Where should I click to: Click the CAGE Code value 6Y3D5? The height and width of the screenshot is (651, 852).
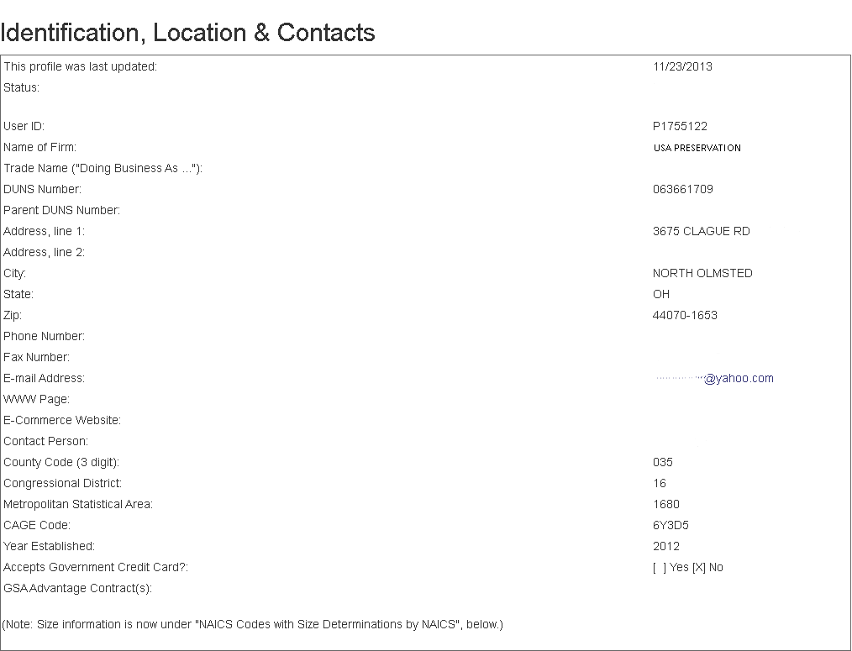[671, 525]
